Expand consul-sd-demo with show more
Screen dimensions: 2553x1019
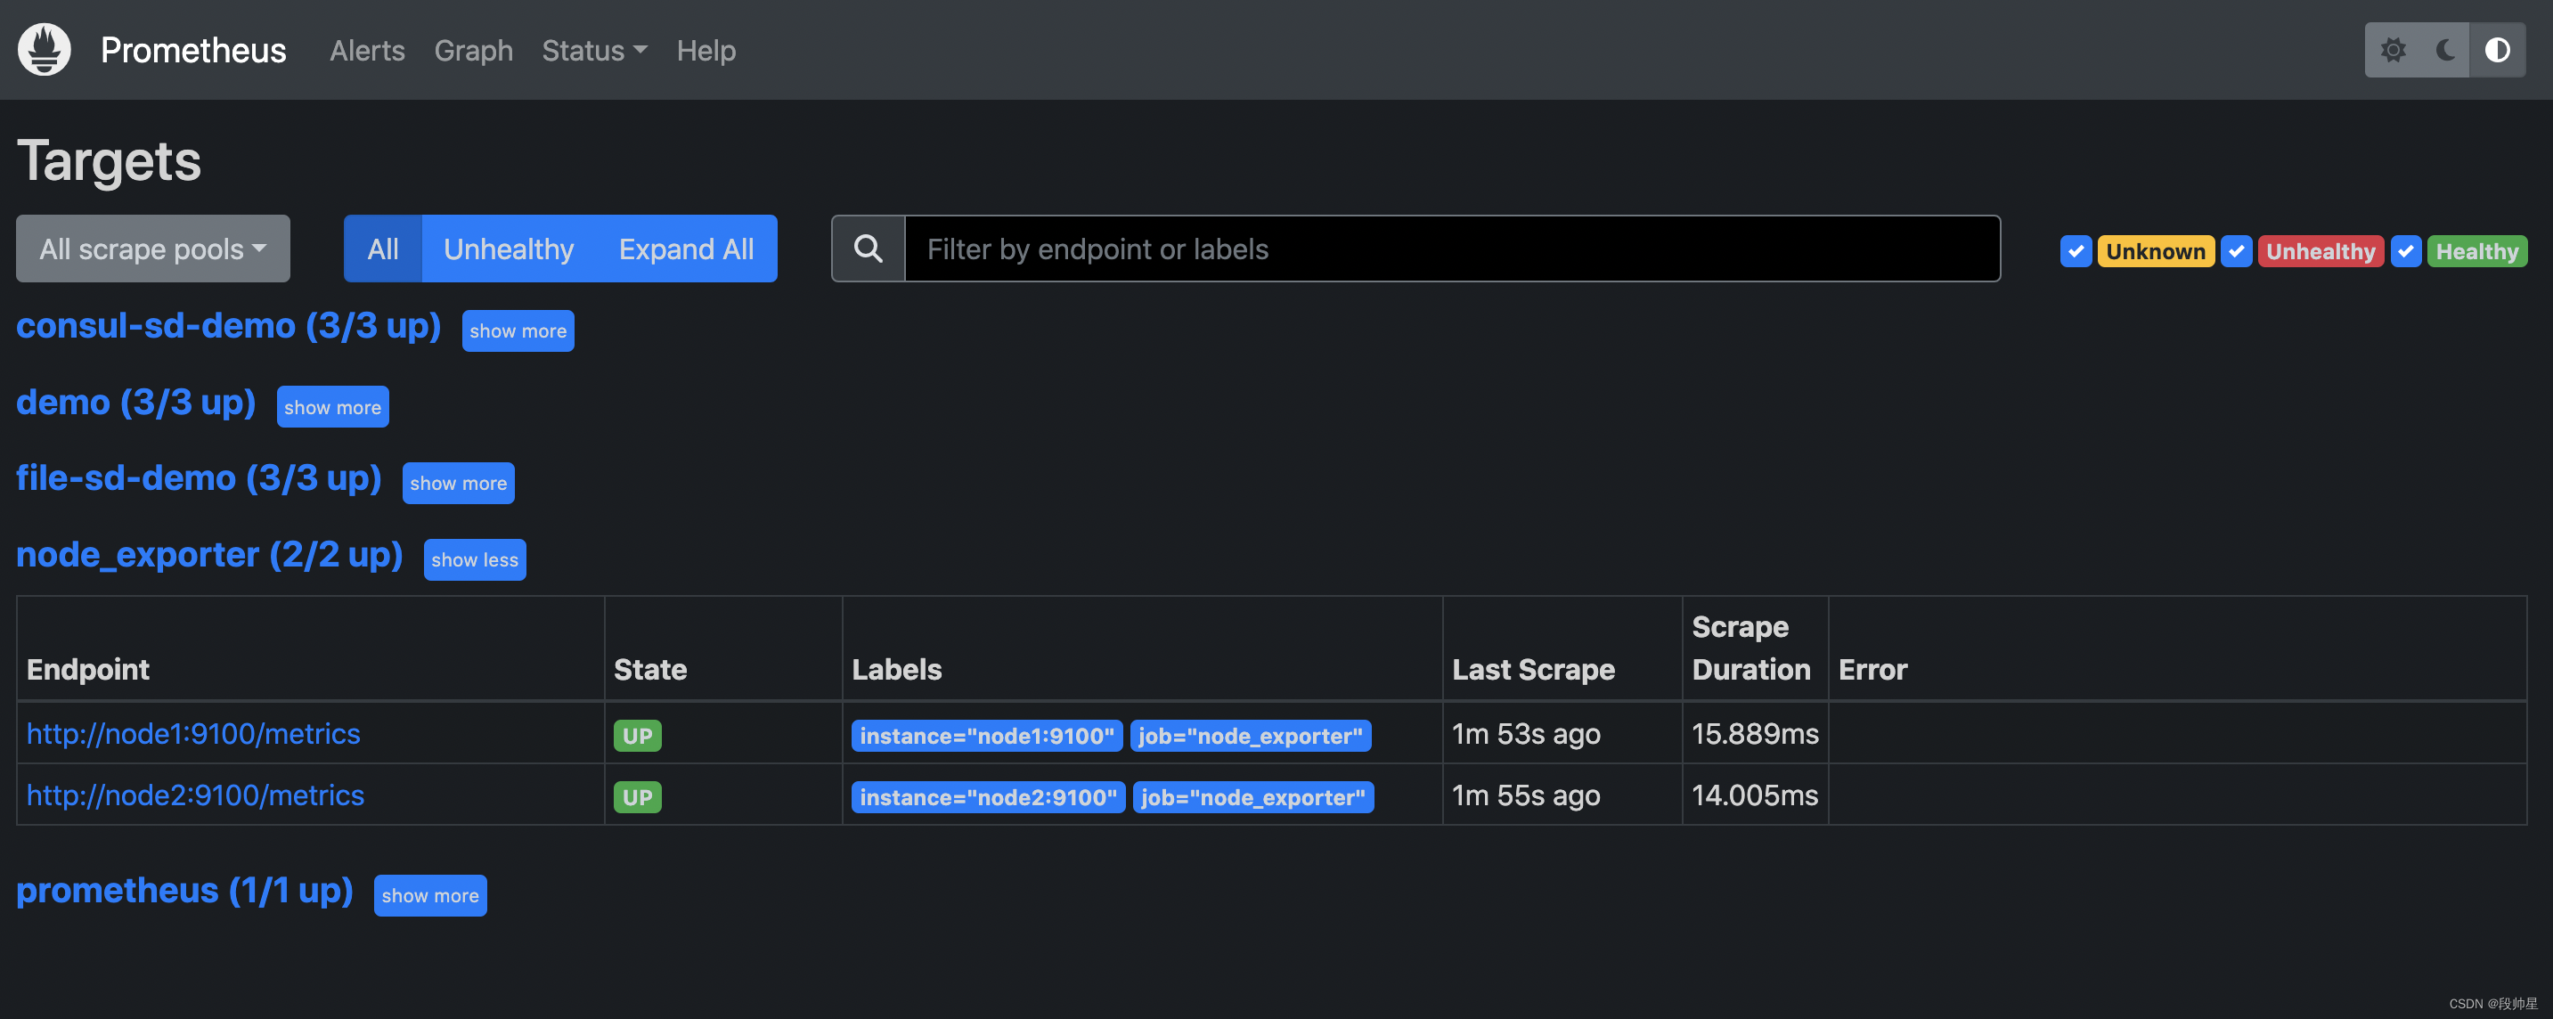518,331
